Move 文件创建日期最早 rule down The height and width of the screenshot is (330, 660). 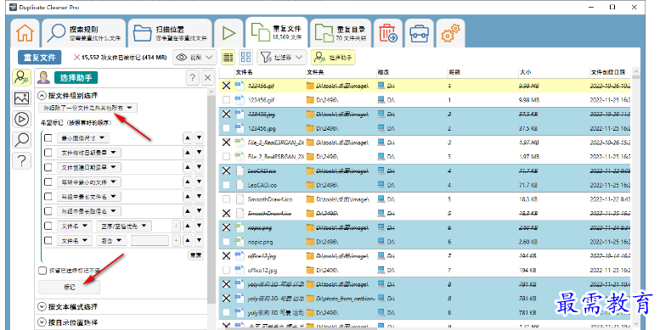pos(199,167)
